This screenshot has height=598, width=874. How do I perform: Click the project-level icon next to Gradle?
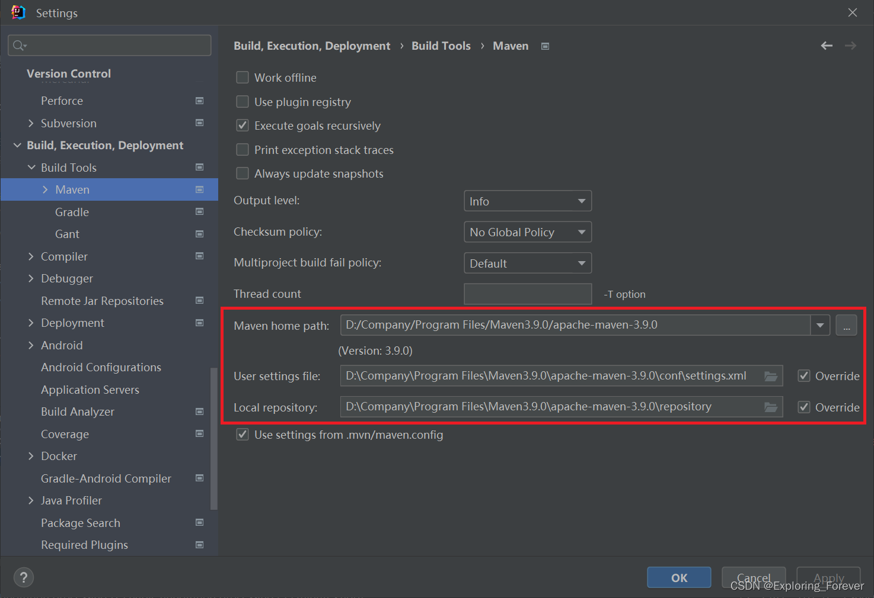[200, 211]
